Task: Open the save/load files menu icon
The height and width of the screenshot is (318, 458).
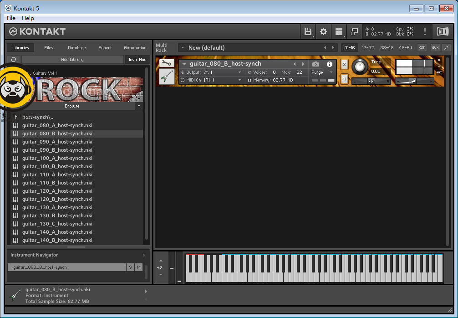Action: [x=308, y=31]
